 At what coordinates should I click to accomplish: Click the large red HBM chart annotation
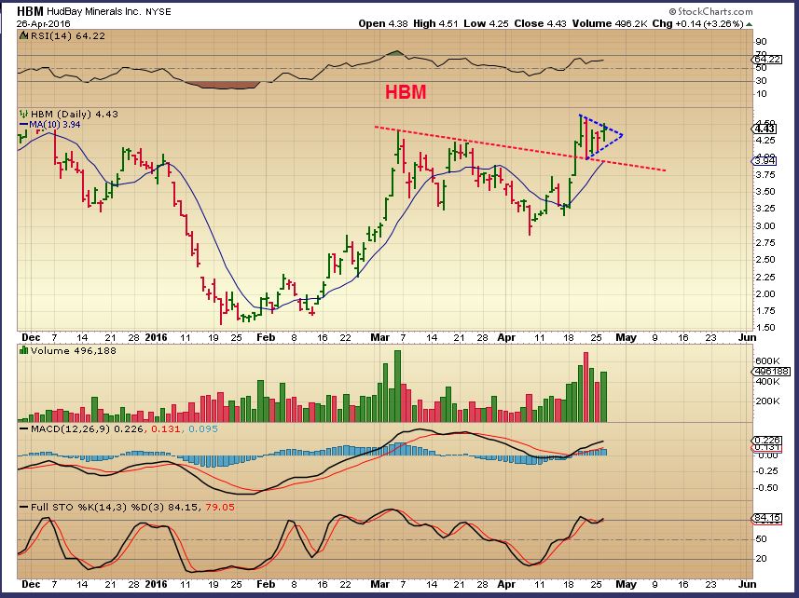(x=406, y=92)
